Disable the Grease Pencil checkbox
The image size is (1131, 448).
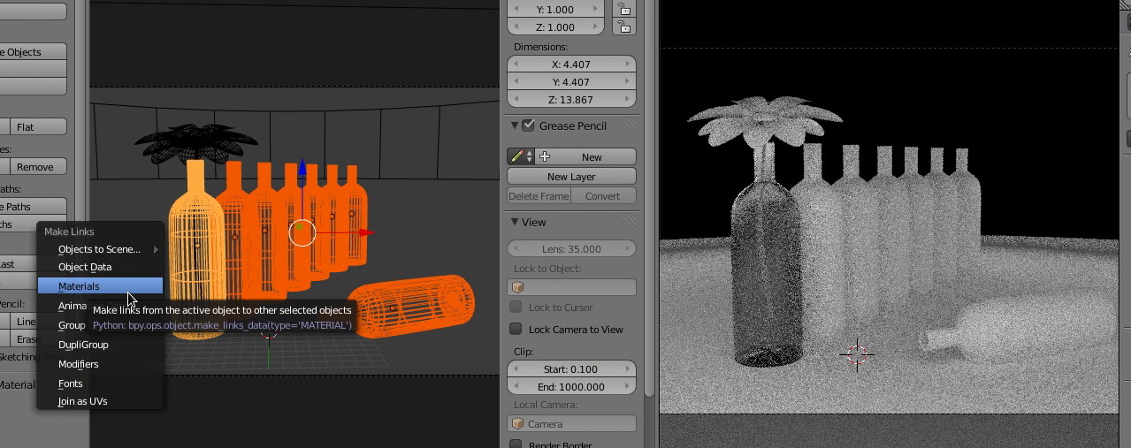(529, 125)
